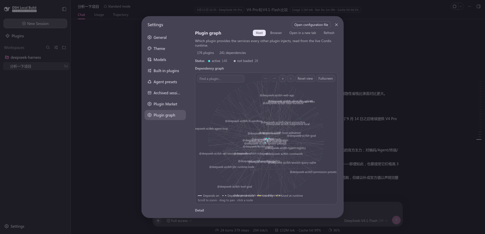The width and height of the screenshot is (485, 234).
Task: Click the New Session button
Action: point(35,23)
